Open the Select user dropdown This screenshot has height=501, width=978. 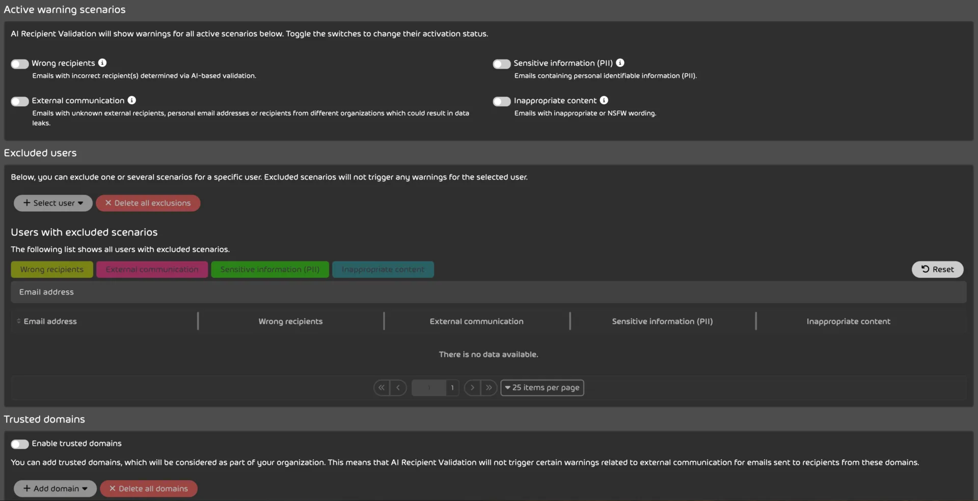pyautogui.click(x=52, y=203)
